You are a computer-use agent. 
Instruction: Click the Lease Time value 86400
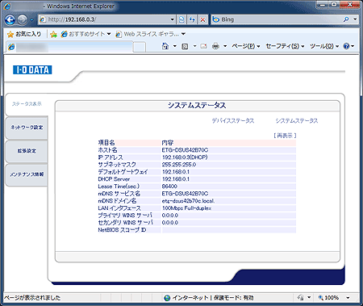(169, 187)
